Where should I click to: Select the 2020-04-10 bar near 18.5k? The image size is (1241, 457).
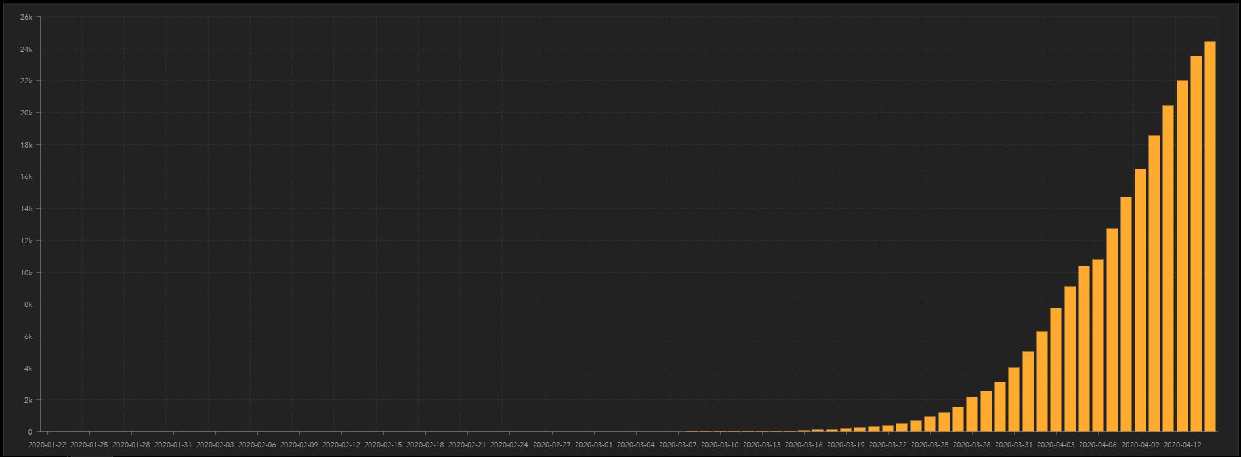1154,283
